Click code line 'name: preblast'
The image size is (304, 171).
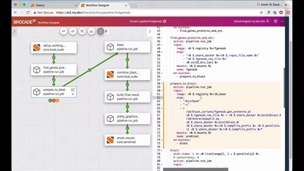(x=188, y=136)
